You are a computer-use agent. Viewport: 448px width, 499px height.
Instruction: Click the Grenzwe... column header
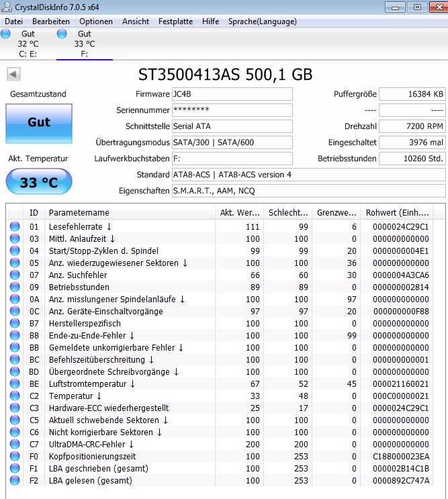pyautogui.click(x=337, y=213)
